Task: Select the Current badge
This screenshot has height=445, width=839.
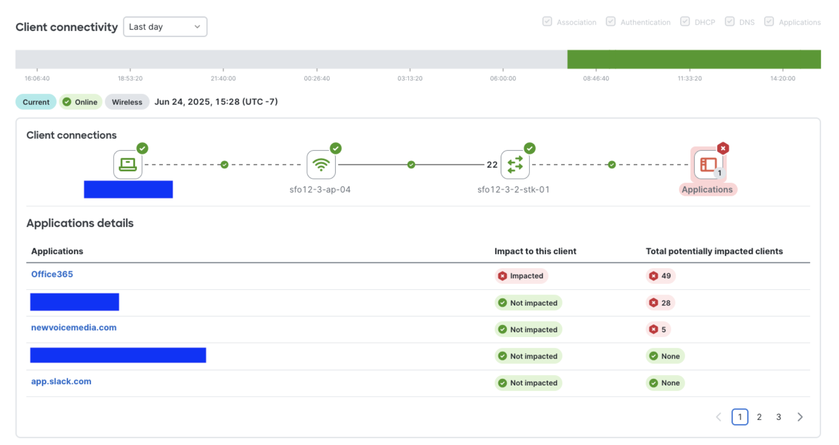Action: pyautogui.click(x=35, y=102)
